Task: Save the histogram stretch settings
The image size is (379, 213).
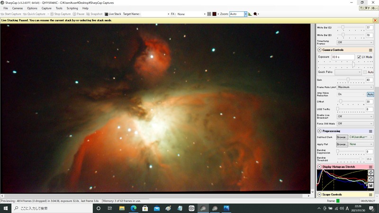Action: pos(370,185)
